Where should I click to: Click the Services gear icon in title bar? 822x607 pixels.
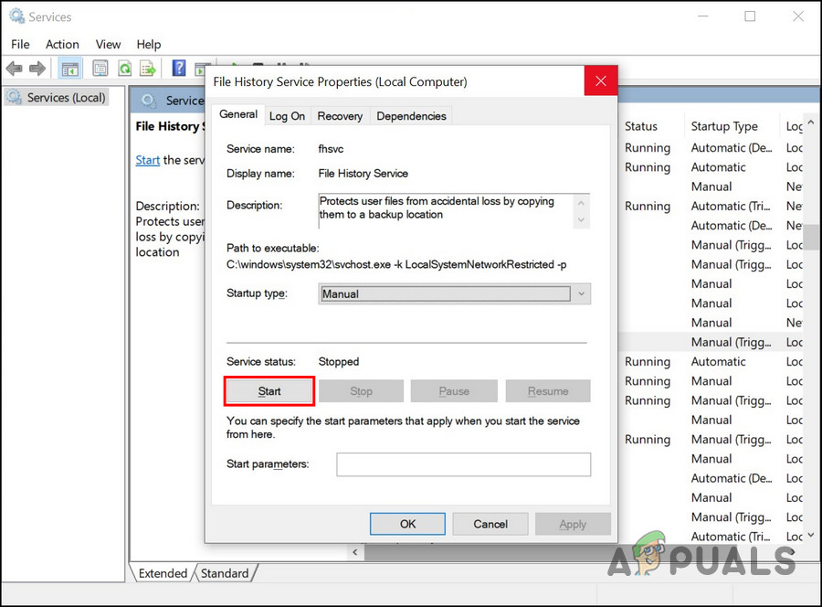[x=16, y=16]
